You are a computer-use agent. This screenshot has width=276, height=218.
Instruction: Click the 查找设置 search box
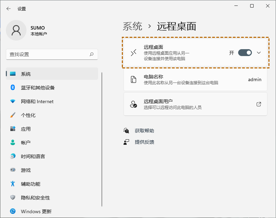coord(52,54)
